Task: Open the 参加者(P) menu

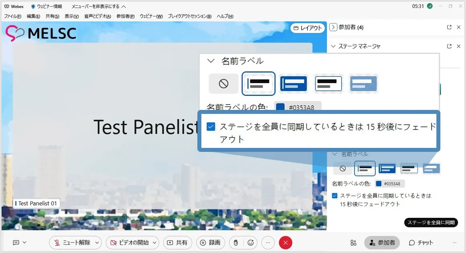Action: tap(125, 16)
